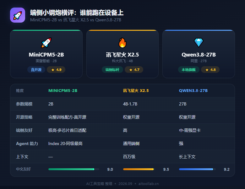
Task: Click 权重开源 in the Qwen3.8-27B column
Action: [187, 117]
